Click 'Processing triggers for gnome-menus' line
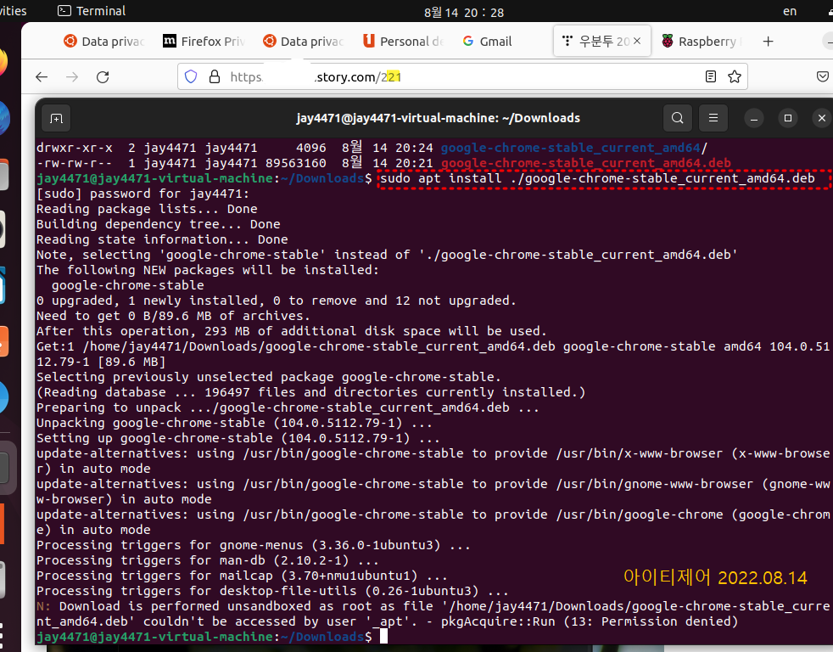Image resolution: width=833 pixels, height=652 pixels. [254, 545]
